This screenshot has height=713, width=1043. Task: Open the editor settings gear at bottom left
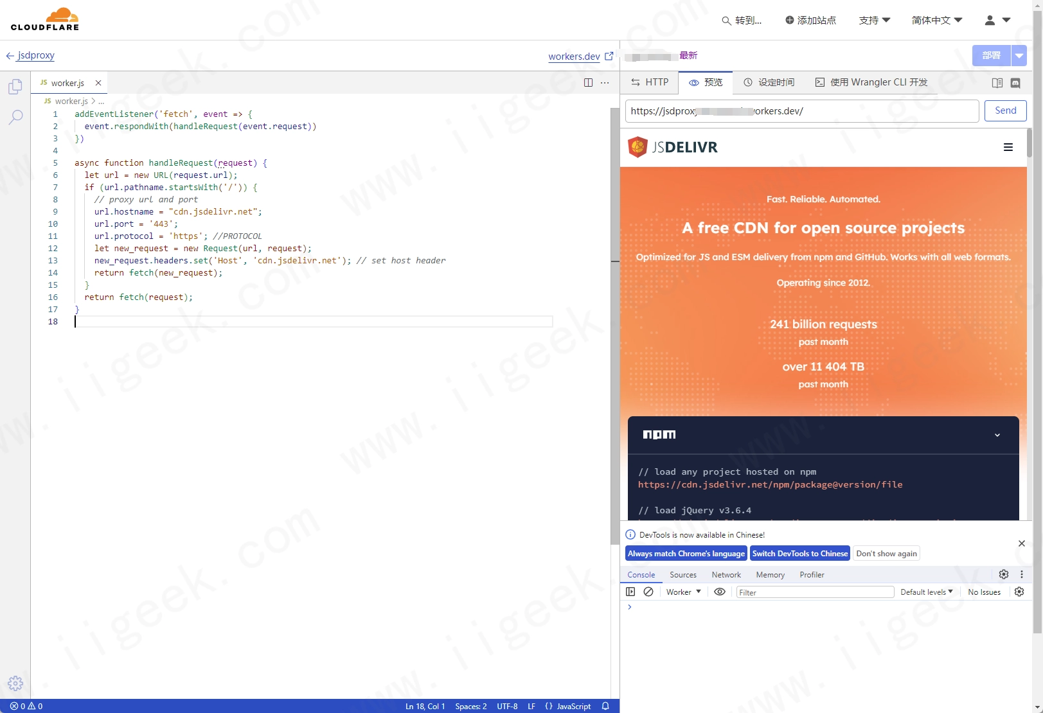click(x=15, y=683)
